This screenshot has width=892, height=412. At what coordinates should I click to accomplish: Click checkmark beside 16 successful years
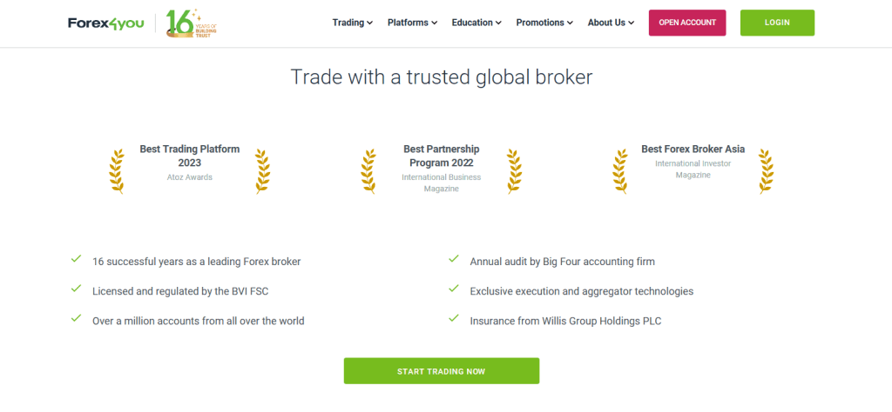76,259
